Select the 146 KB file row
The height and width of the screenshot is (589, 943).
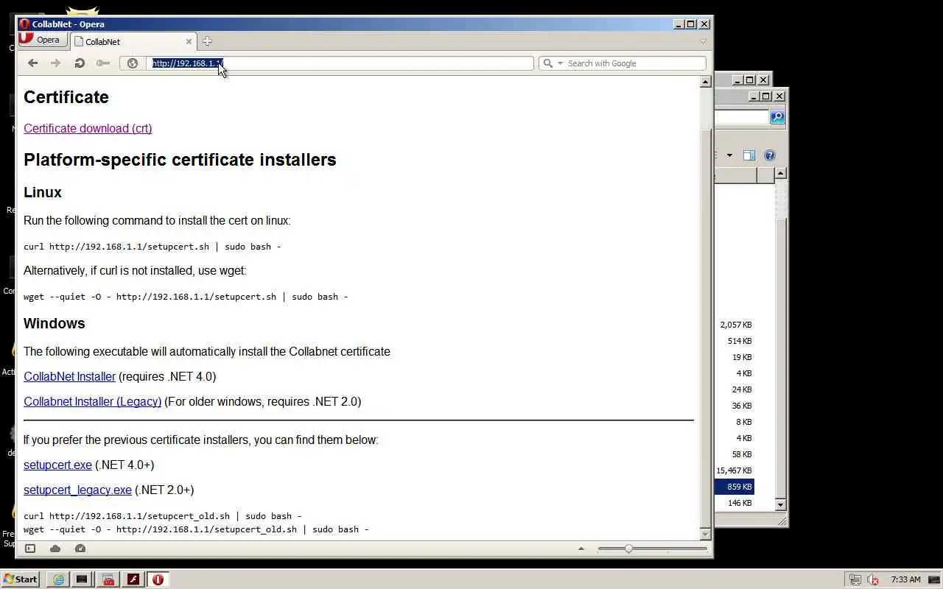[735, 503]
